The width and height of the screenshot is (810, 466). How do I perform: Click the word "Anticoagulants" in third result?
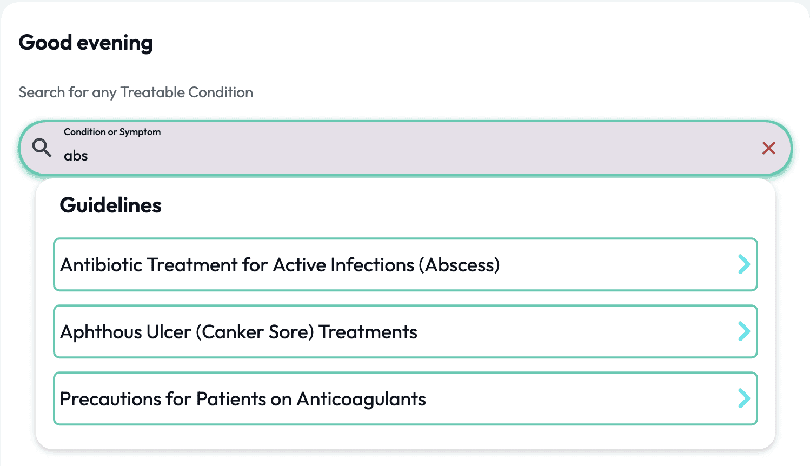pyautogui.click(x=361, y=399)
